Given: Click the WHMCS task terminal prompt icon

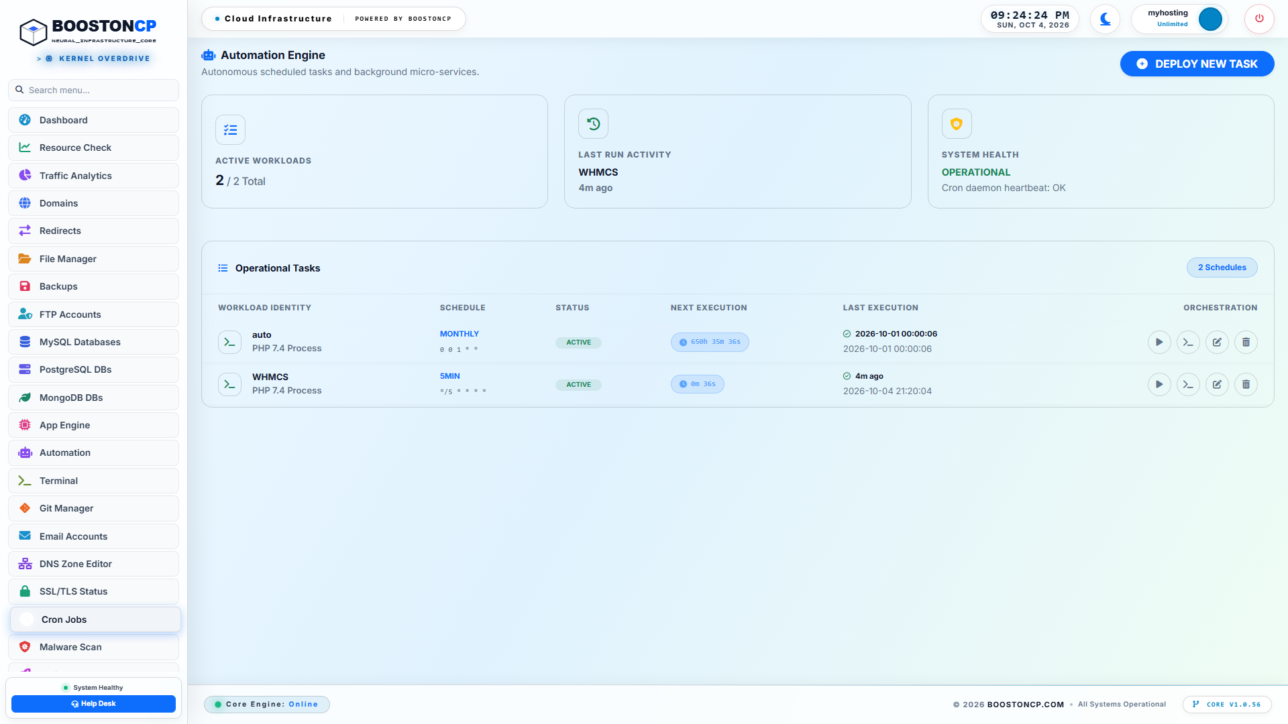Looking at the screenshot, I should pos(229,384).
